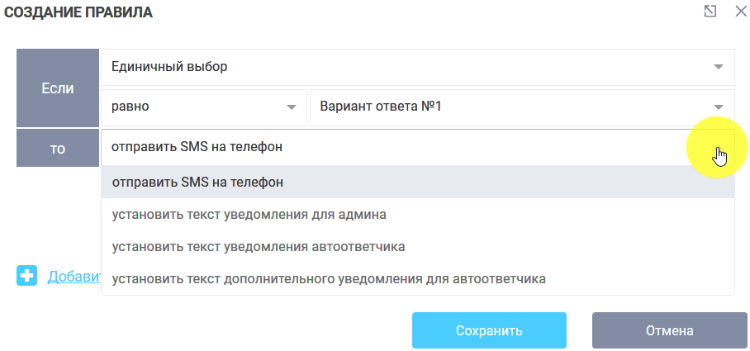The image size is (750, 351).
Task: Expand 'Вариант ответа №1' dropdown arrow
Action: pos(718,107)
